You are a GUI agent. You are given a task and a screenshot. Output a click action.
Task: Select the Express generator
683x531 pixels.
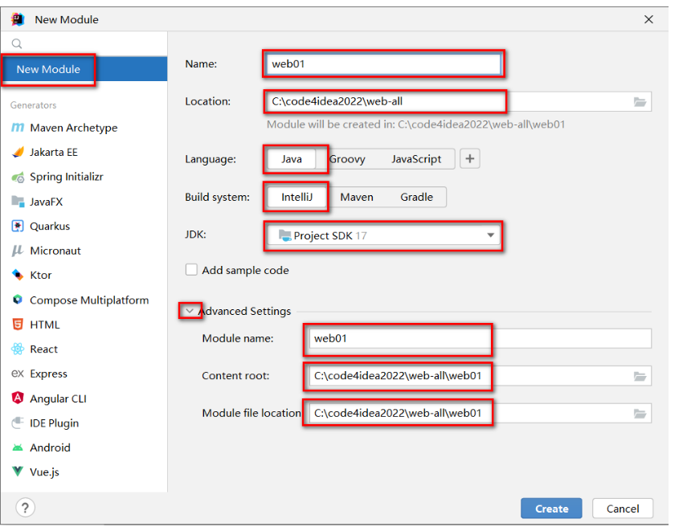[39, 374]
